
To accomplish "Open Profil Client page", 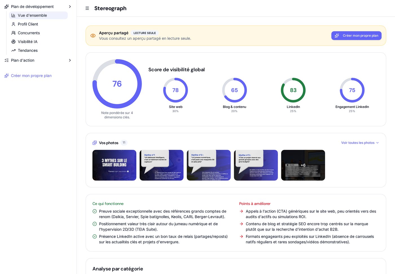I will pos(38,24).
